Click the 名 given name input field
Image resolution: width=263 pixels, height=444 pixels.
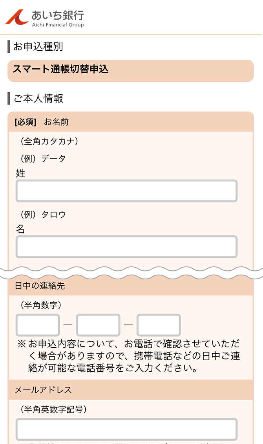[x=126, y=247]
